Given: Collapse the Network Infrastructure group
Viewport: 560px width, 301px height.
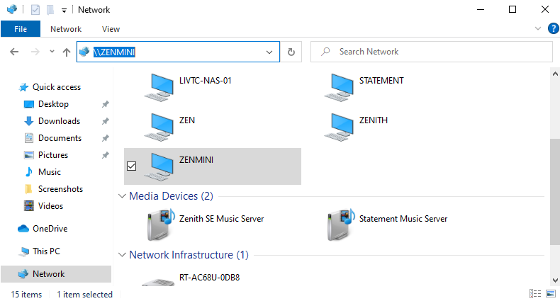Looking at the screenshot, I should [122, 255].
